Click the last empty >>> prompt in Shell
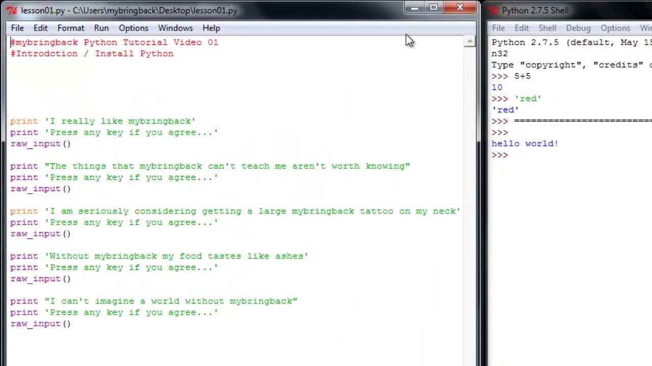Image resolution: width=652 pixels, height=366 pixels. [x=500, y=155]
